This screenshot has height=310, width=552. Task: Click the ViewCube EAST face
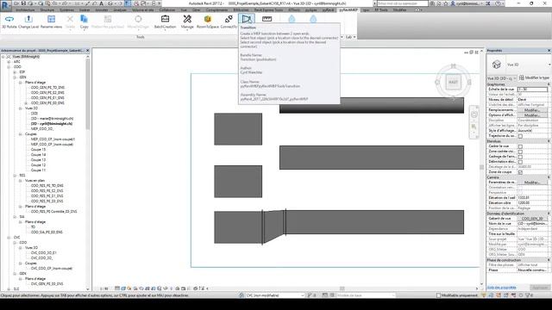point(453,82)
